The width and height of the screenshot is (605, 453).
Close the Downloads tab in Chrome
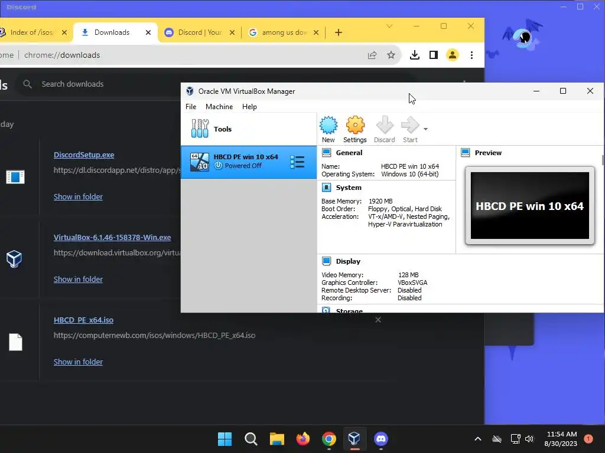(148, 32)
